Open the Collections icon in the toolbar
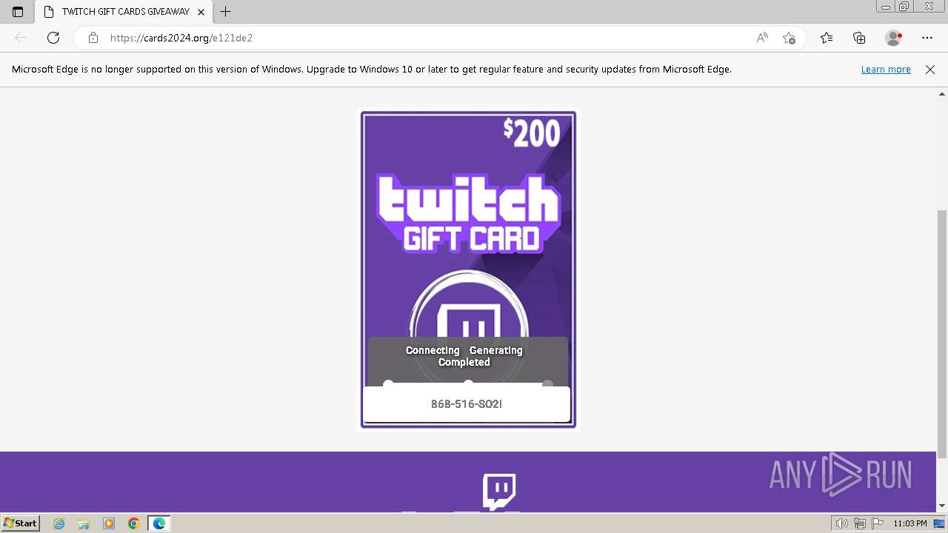Viewport: 948px width, 533px height. click(859, 38)
